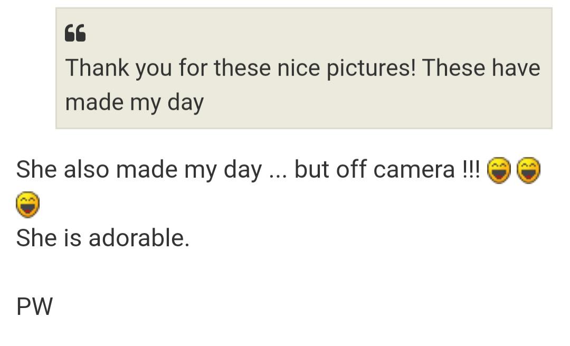The width and height of the screenshot is (570, 346).
Task: Click the words 'These have' in quote
Action: (481, 68)
